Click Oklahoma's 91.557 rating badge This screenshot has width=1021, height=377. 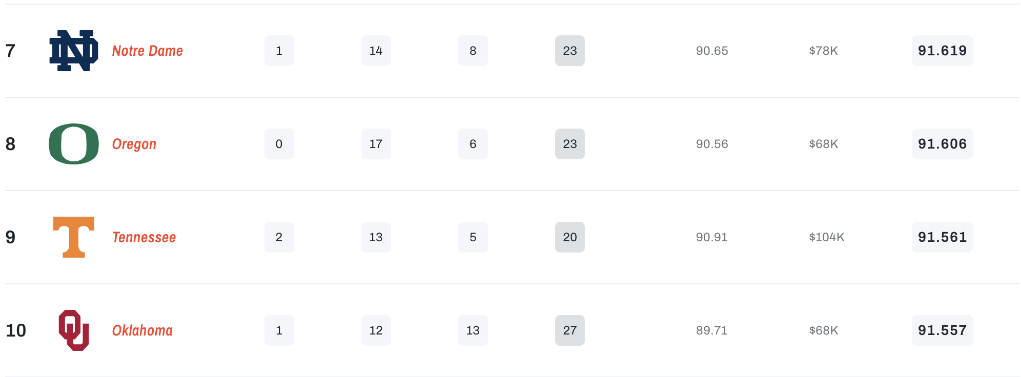pyautogui.click(x=942, y=330)
